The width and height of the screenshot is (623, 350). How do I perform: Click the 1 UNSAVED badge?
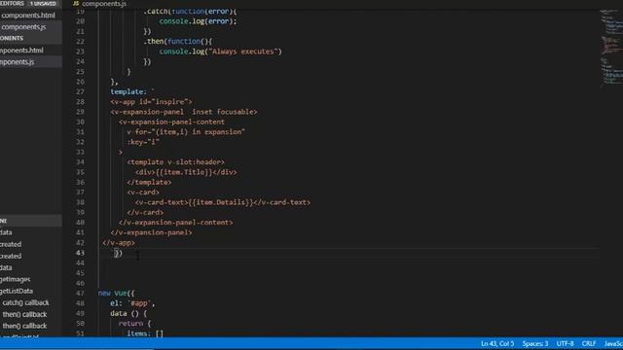43,4
